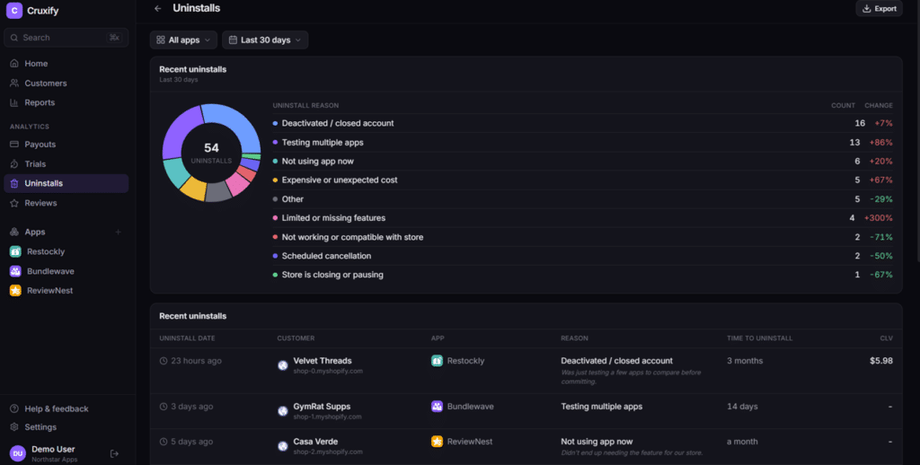The image size is (920, 465).
Task: Open the Casa Verde customer
Action: [x=315, y=442]
